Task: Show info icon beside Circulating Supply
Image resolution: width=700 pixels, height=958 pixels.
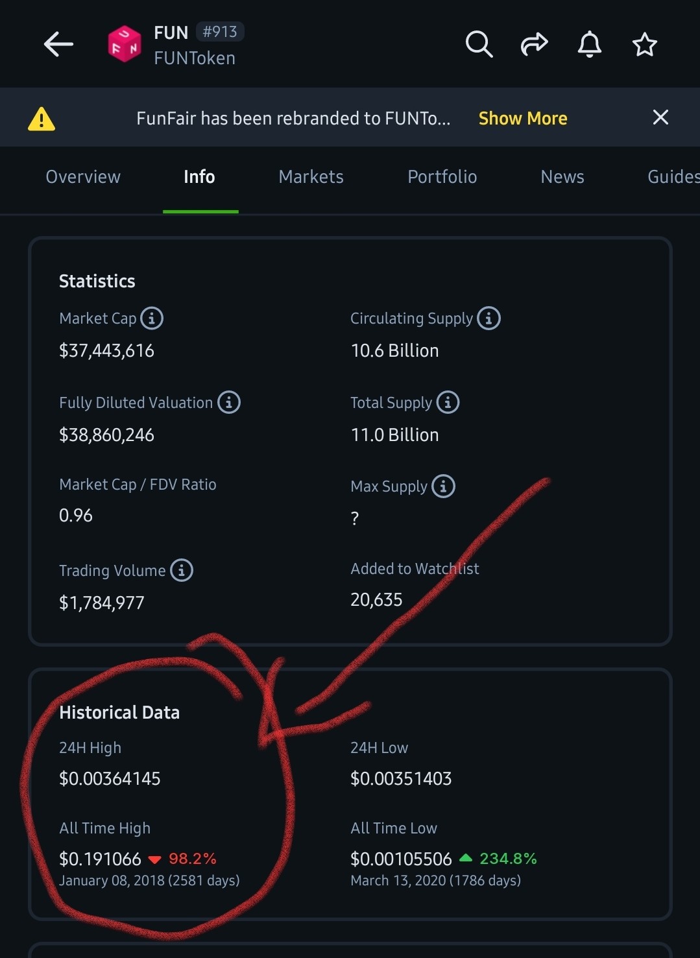Action: (489, 318)
